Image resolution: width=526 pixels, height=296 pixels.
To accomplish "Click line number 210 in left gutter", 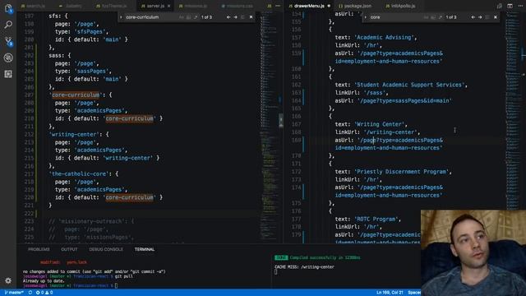I will tap(29, 118).
